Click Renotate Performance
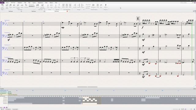 42,6
